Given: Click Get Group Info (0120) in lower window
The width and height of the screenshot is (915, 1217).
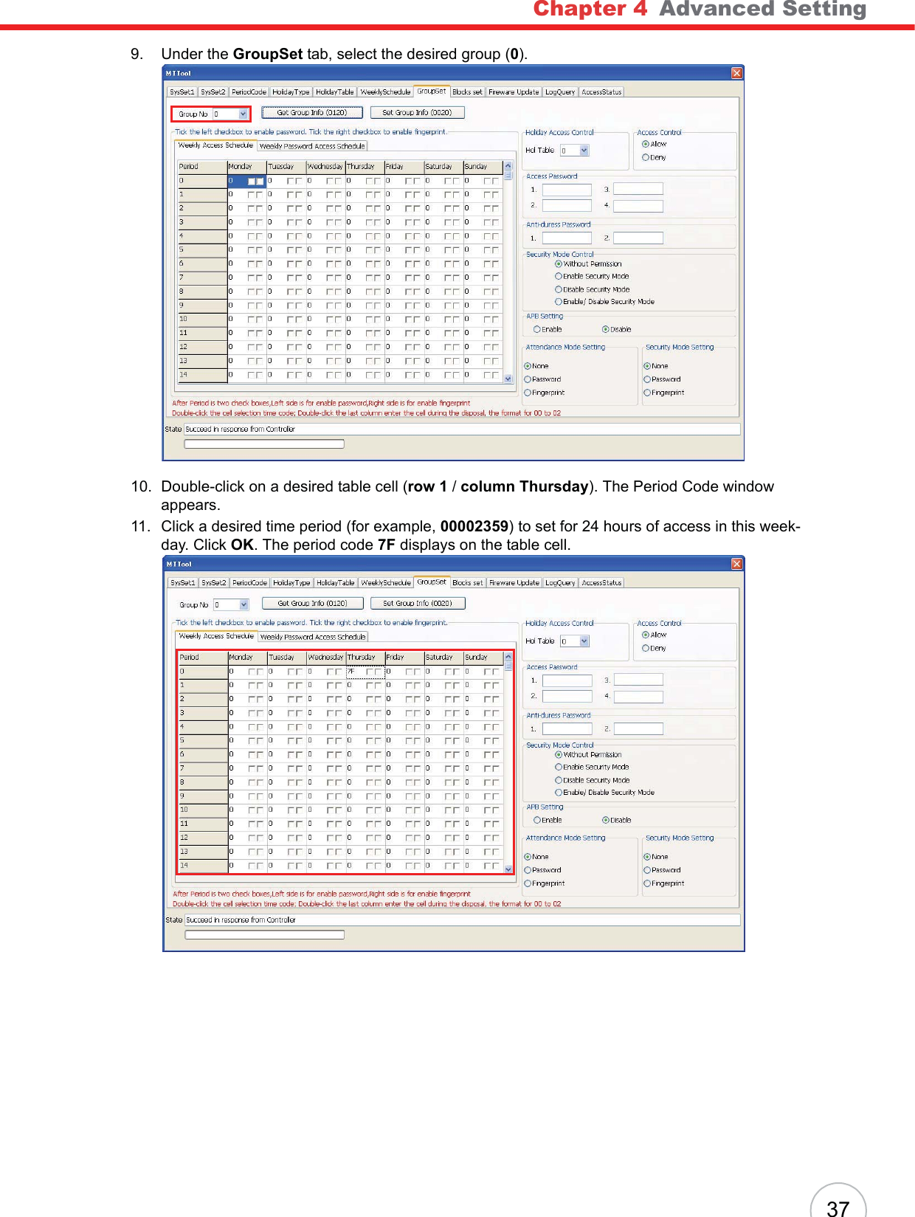Looking at the screenshot, I should pyautogui.click(x=313, y=604).
